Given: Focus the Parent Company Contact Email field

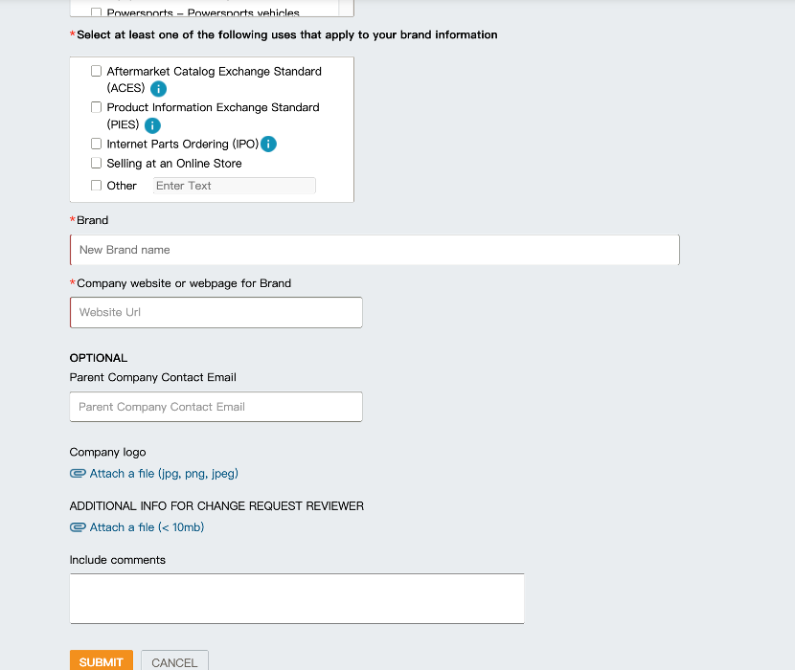Looking at the screenshot, I should 216,407.
